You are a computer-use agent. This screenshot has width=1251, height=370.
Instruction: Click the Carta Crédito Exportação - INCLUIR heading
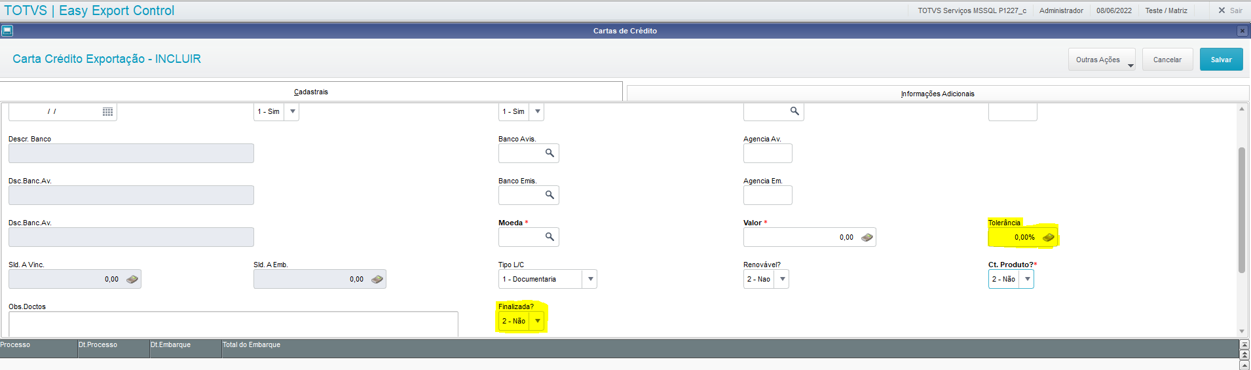pyautogui.click(x=107, y=59)
